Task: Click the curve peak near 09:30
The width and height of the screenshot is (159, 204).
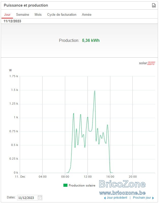Action: coord(74,113)
